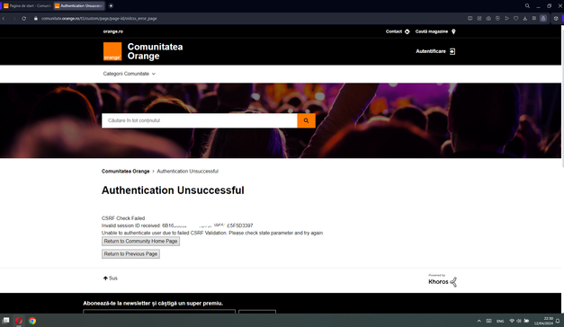Image resolution: width=564 pixels, height=327 pixels.
Task: Click Return to Previous Page button
Action: 130,253
